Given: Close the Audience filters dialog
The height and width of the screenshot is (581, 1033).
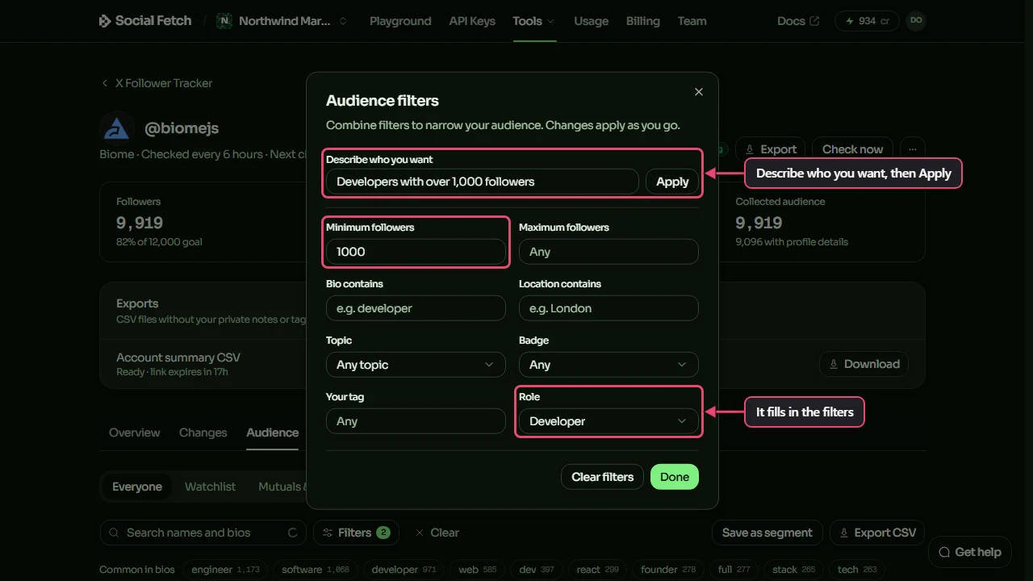Looking at the screenshot, I should point(699,92).
